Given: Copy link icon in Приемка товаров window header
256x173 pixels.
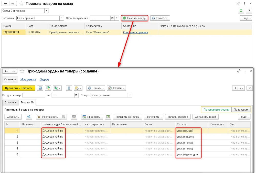Looking at the screenshot, I should click(x=238, y=3).
